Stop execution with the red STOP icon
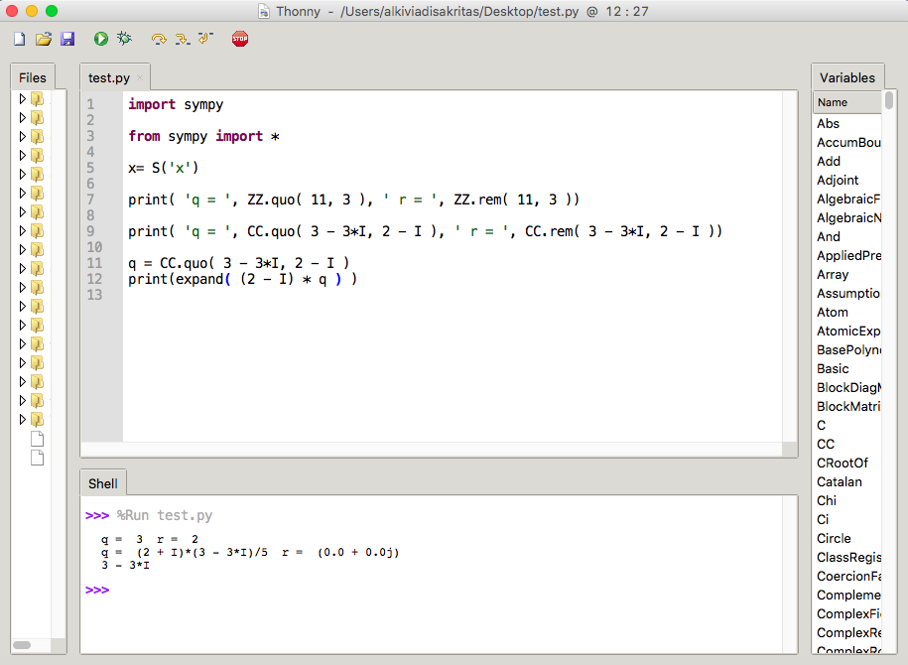 [x=240, y=39]
